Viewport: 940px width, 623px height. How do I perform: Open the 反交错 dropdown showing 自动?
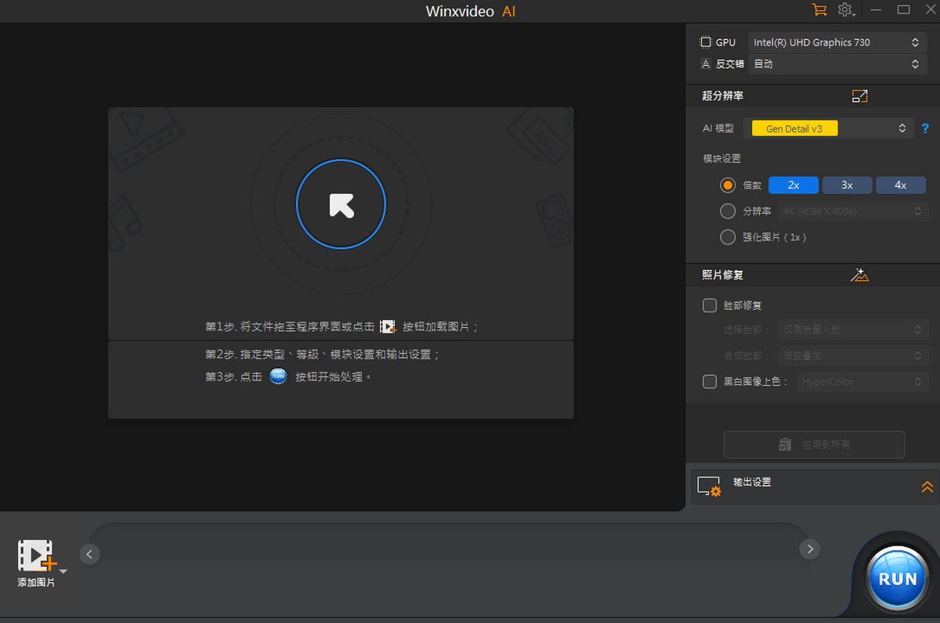(x=837, y=63)
